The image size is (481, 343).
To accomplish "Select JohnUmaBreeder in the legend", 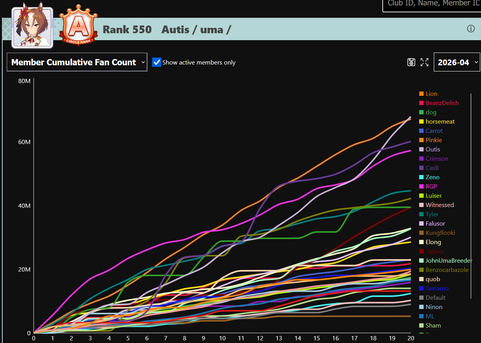I will coord(446,260).
